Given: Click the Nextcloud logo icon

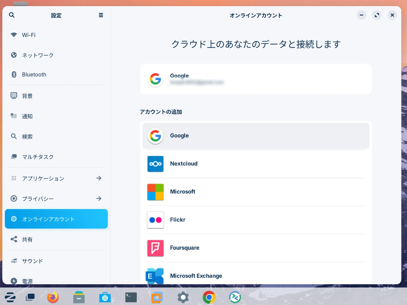Looking at the screenshot, I should pos(155,164).
